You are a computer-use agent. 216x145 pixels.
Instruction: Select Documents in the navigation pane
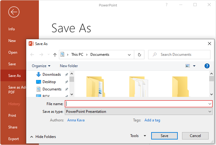(52, 89)
